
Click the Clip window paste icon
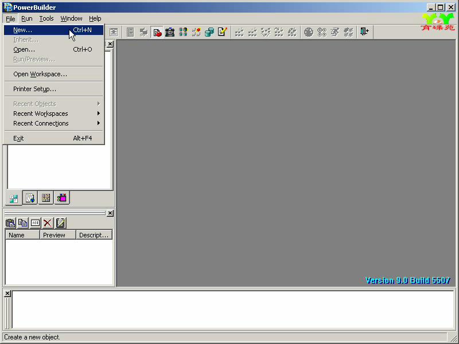tap(10, 223)
